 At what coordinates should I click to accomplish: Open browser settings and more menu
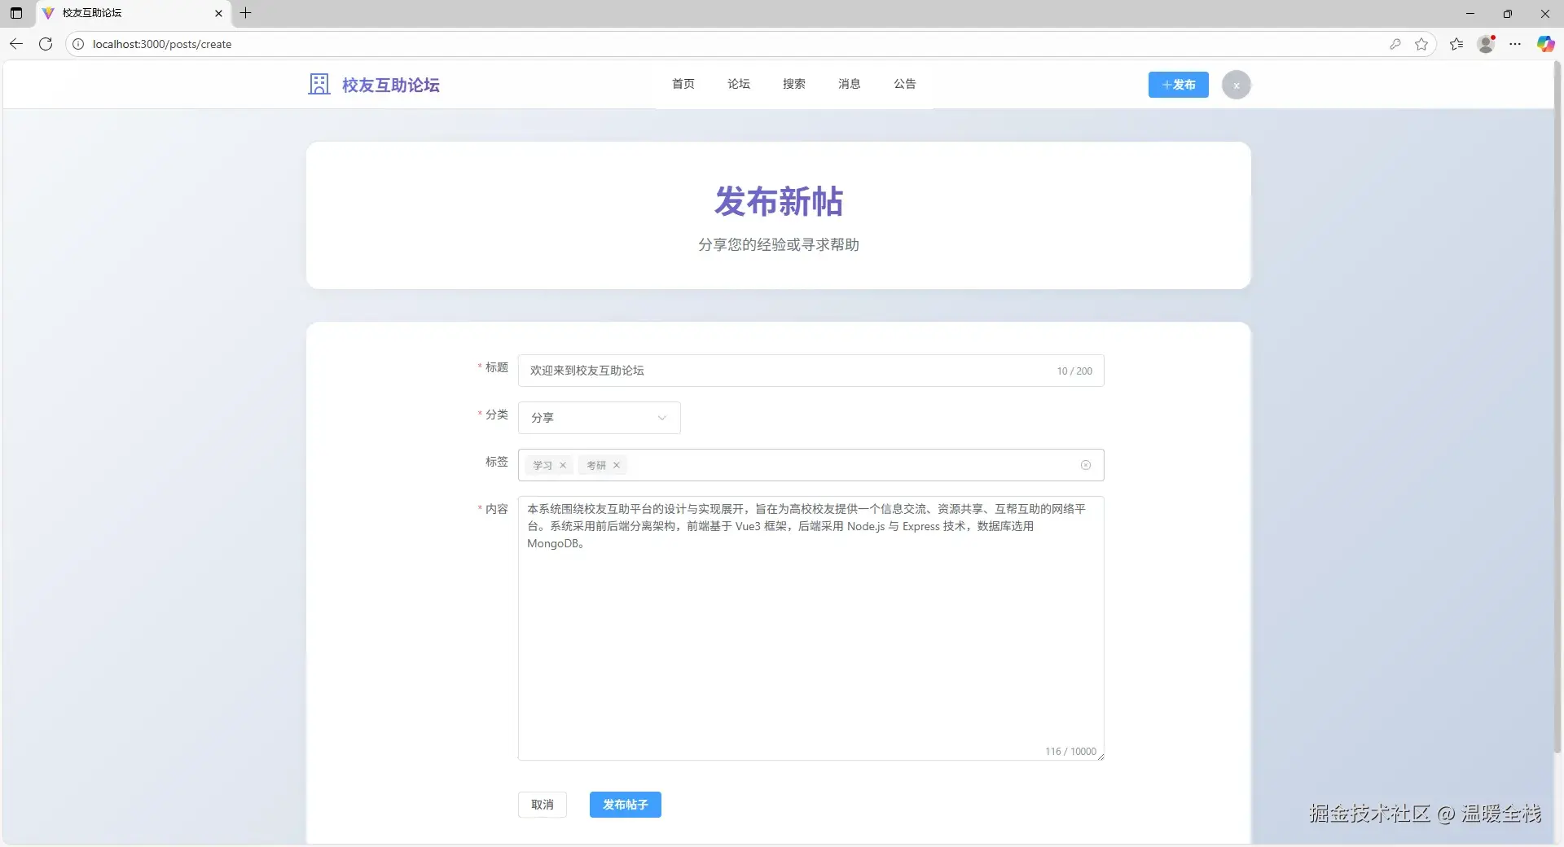1515,44
